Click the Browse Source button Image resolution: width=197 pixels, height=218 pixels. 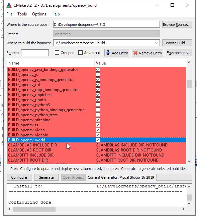point(177,25)
